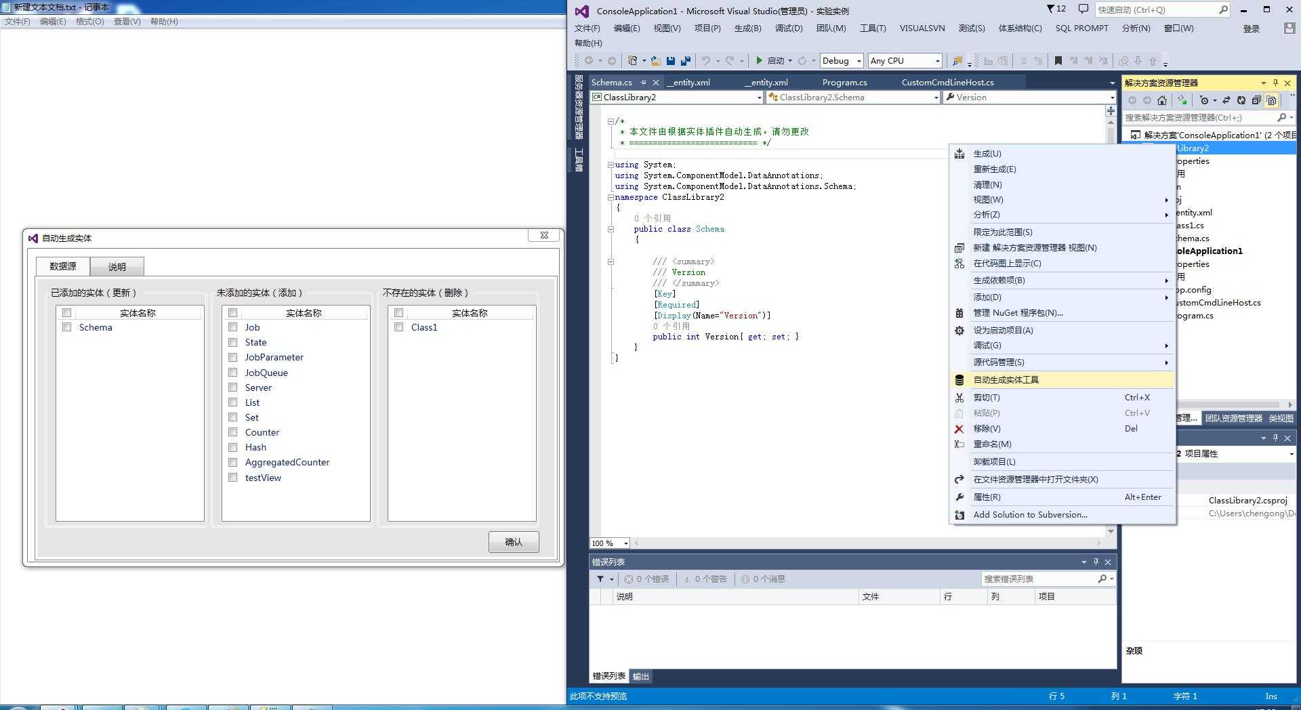Select 设为启动项目(A) in context menu
The height and width of the screenshot is (710, 1301).
pyautogui.click(x=1062, y=331)
